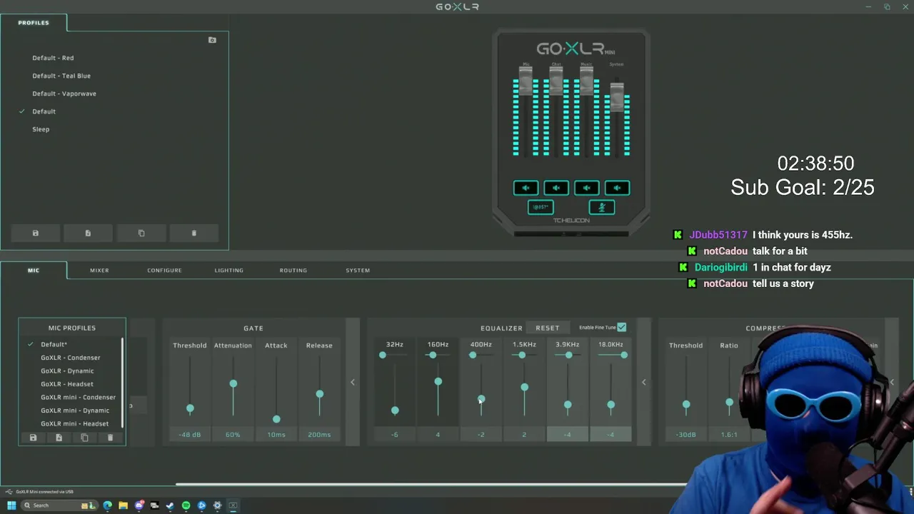
Task: Create a new profile in Profiles panel
Action: coord(88,233)
